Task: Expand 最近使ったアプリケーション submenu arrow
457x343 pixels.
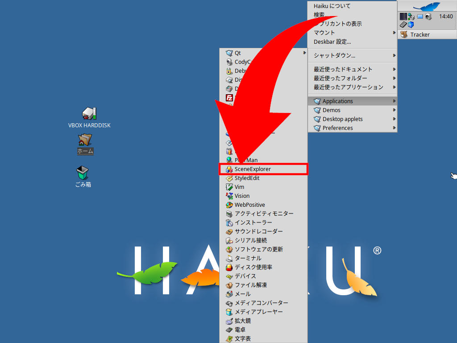Action: pos(394,87)
